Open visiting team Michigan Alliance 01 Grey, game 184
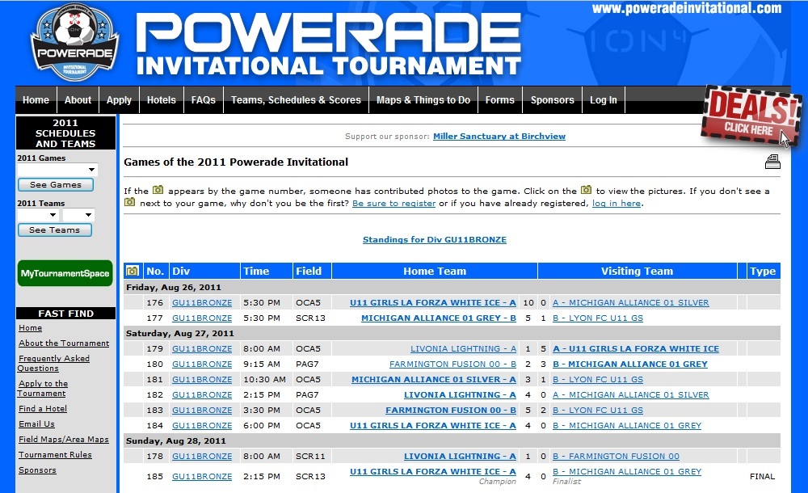The image size is (808, 493). pos(627,425)
